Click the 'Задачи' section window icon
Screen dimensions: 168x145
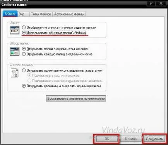click(x=15, y=30)
